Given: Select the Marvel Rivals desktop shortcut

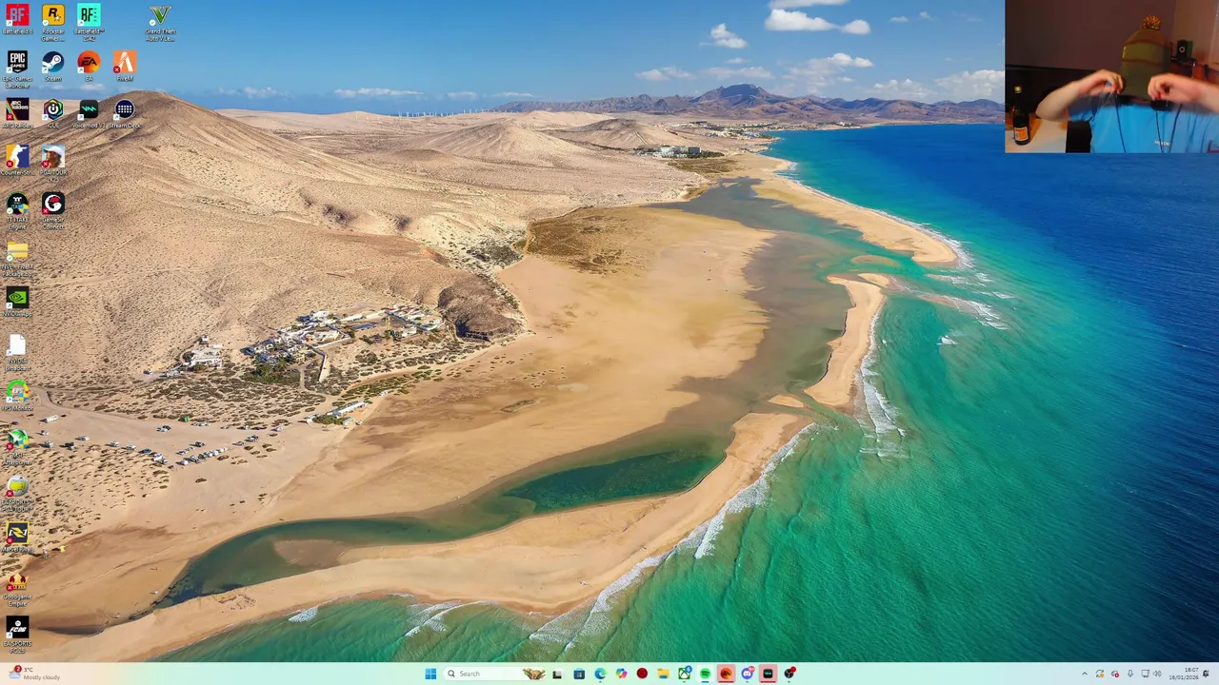Looking at the screenshot, I should (17, 537).
